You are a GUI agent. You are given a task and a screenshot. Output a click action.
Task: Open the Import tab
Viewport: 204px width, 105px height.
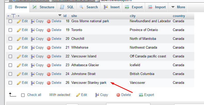tap(157, 7)
